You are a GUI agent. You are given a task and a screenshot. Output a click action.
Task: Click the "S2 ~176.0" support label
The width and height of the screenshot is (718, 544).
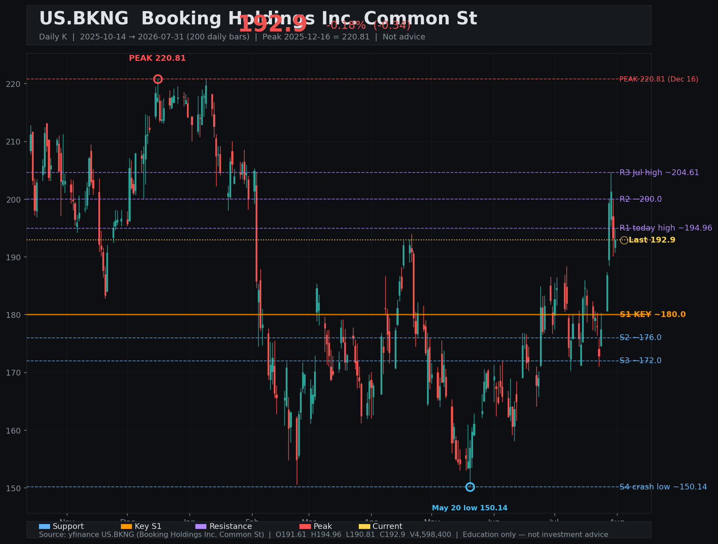tap(640, 338)
